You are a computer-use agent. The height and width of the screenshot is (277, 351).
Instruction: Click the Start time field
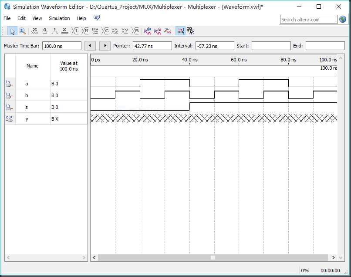click(x=271, y=46)
